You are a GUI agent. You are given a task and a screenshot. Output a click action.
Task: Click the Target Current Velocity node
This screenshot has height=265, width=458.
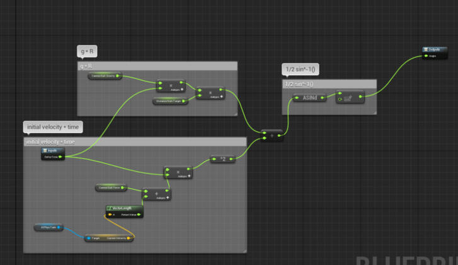click(108, 238)
